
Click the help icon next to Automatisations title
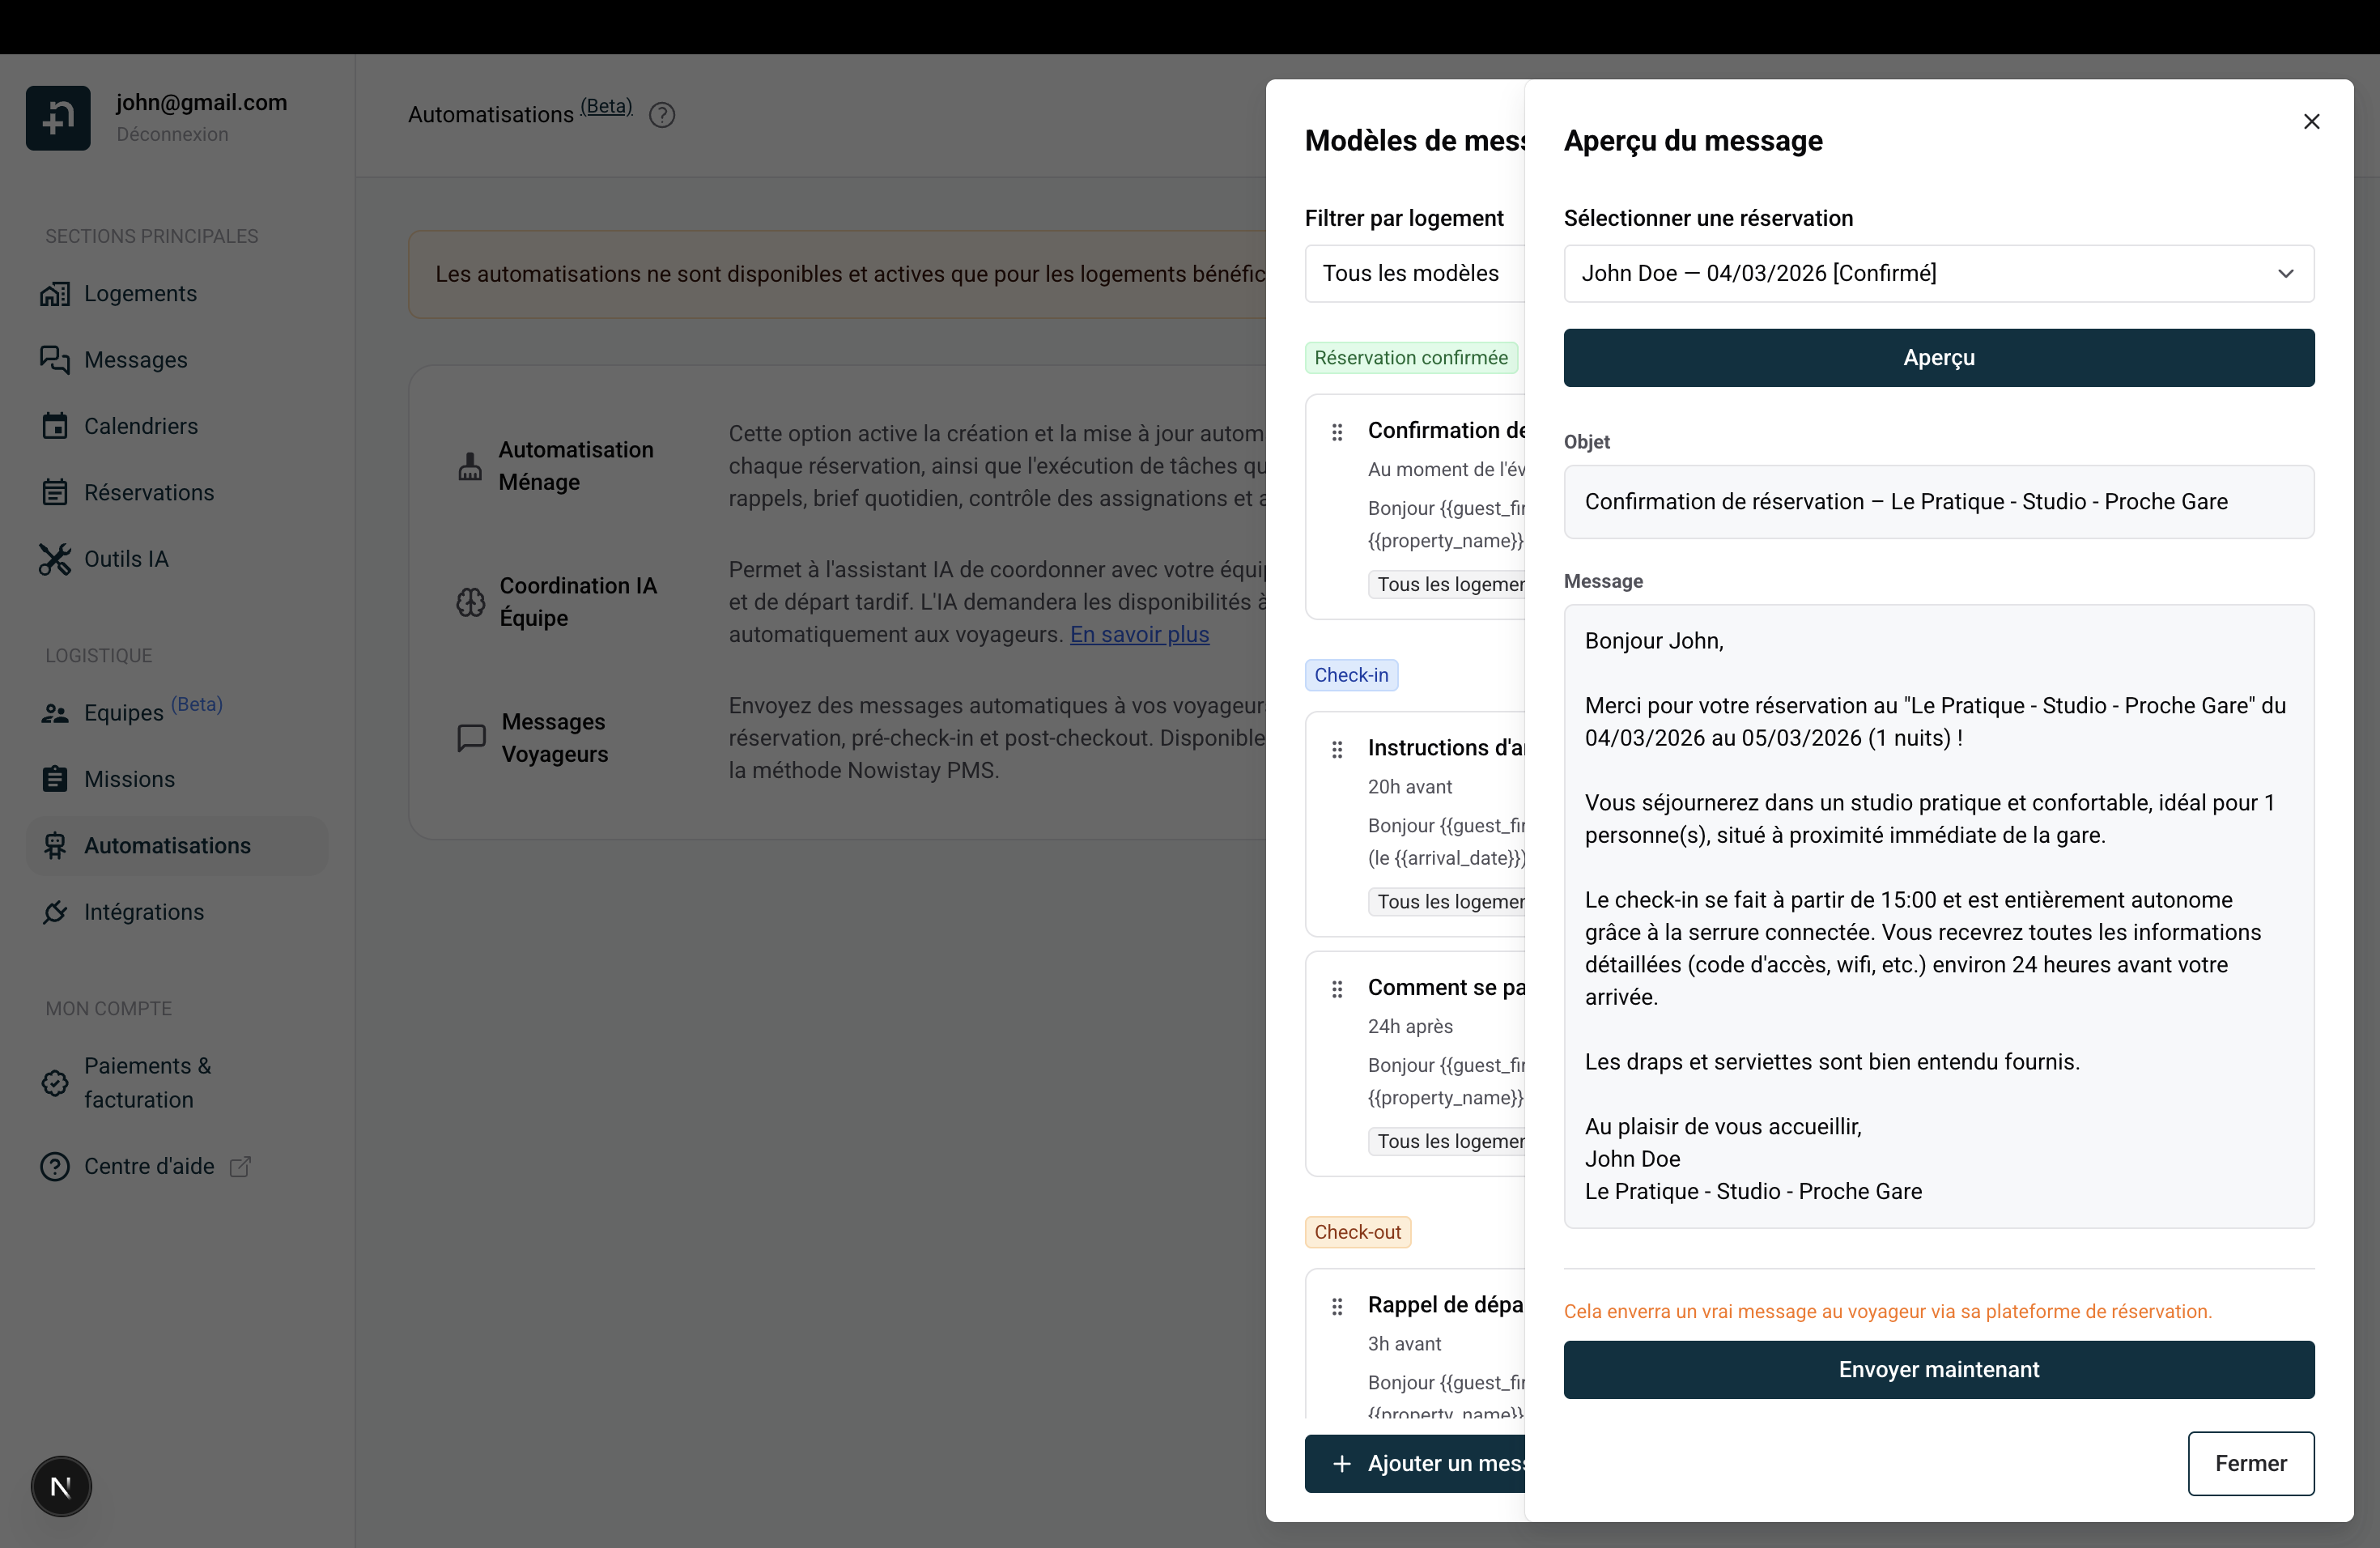(x=662, y=114)
